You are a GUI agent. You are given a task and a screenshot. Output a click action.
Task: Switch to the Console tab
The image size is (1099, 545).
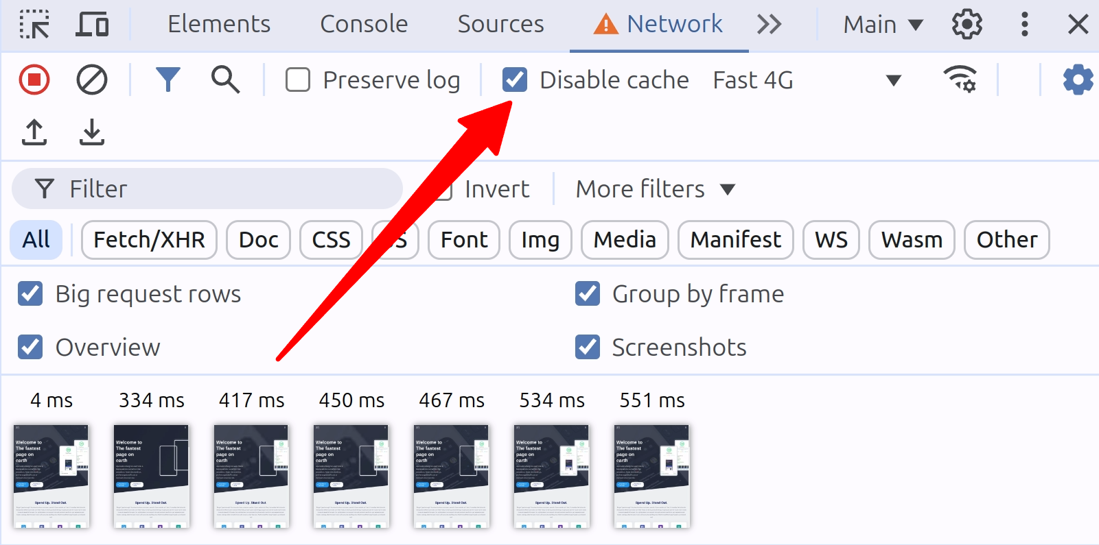click(364, 25)
